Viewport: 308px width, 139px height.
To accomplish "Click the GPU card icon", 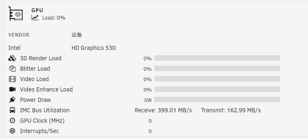I will tap(15, 14).
